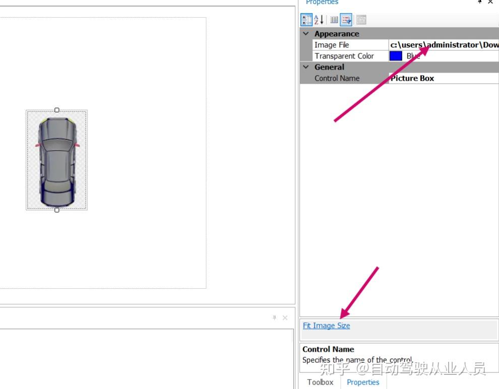This screenshot has height=389, width=499.
Task: Click the General category header text
Action: click(329, 67)
